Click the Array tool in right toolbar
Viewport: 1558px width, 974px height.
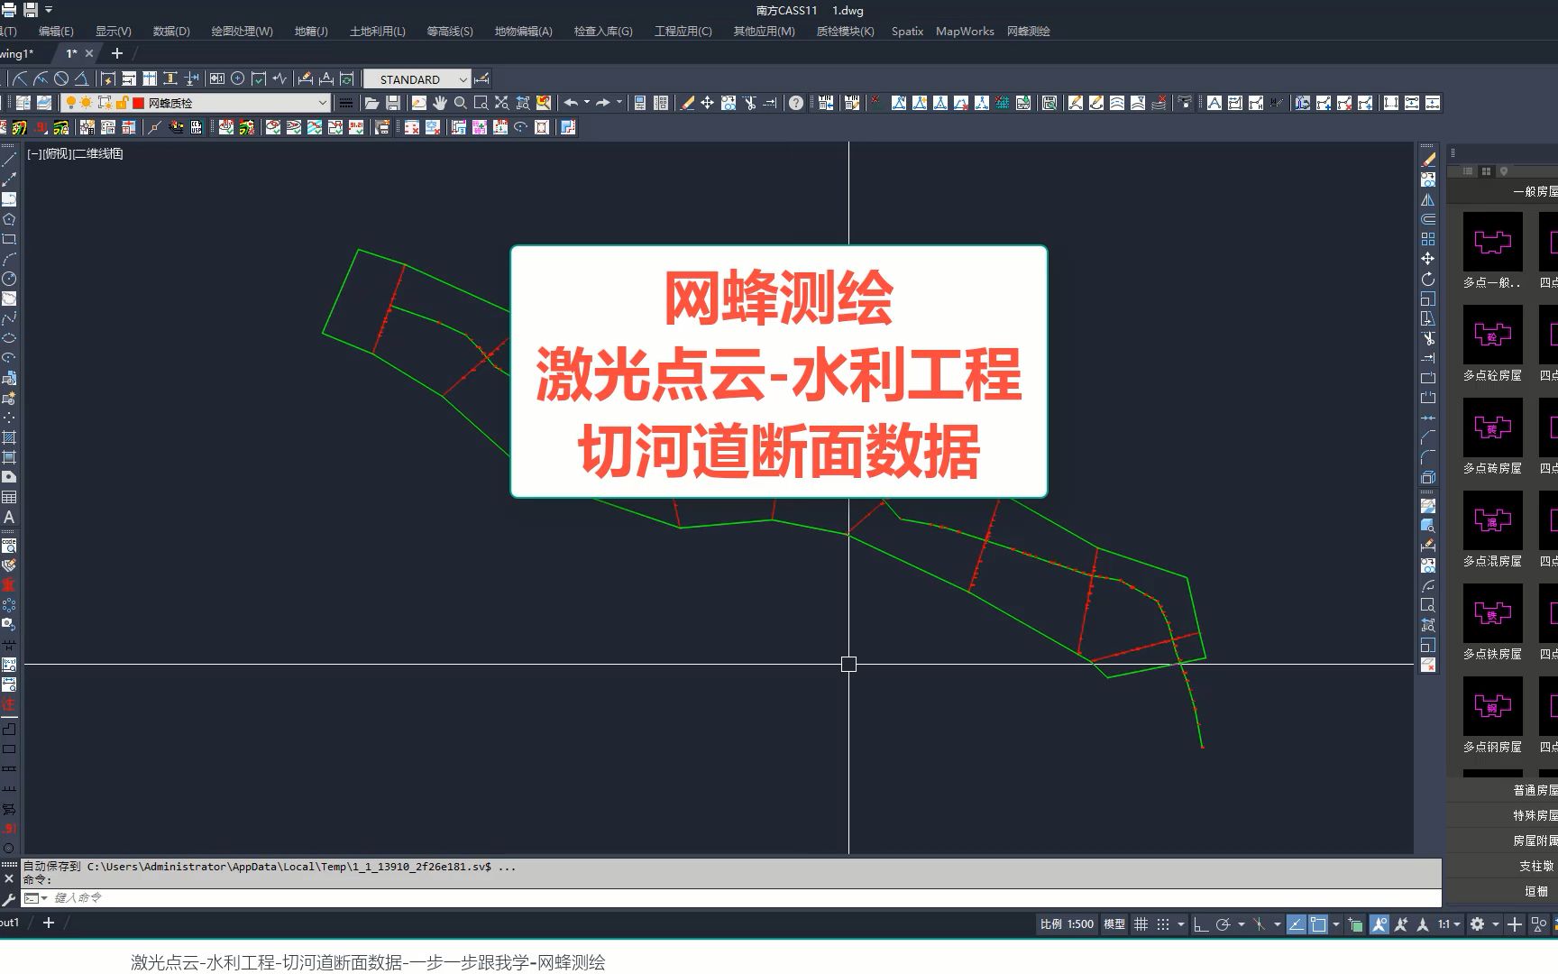1428,239
